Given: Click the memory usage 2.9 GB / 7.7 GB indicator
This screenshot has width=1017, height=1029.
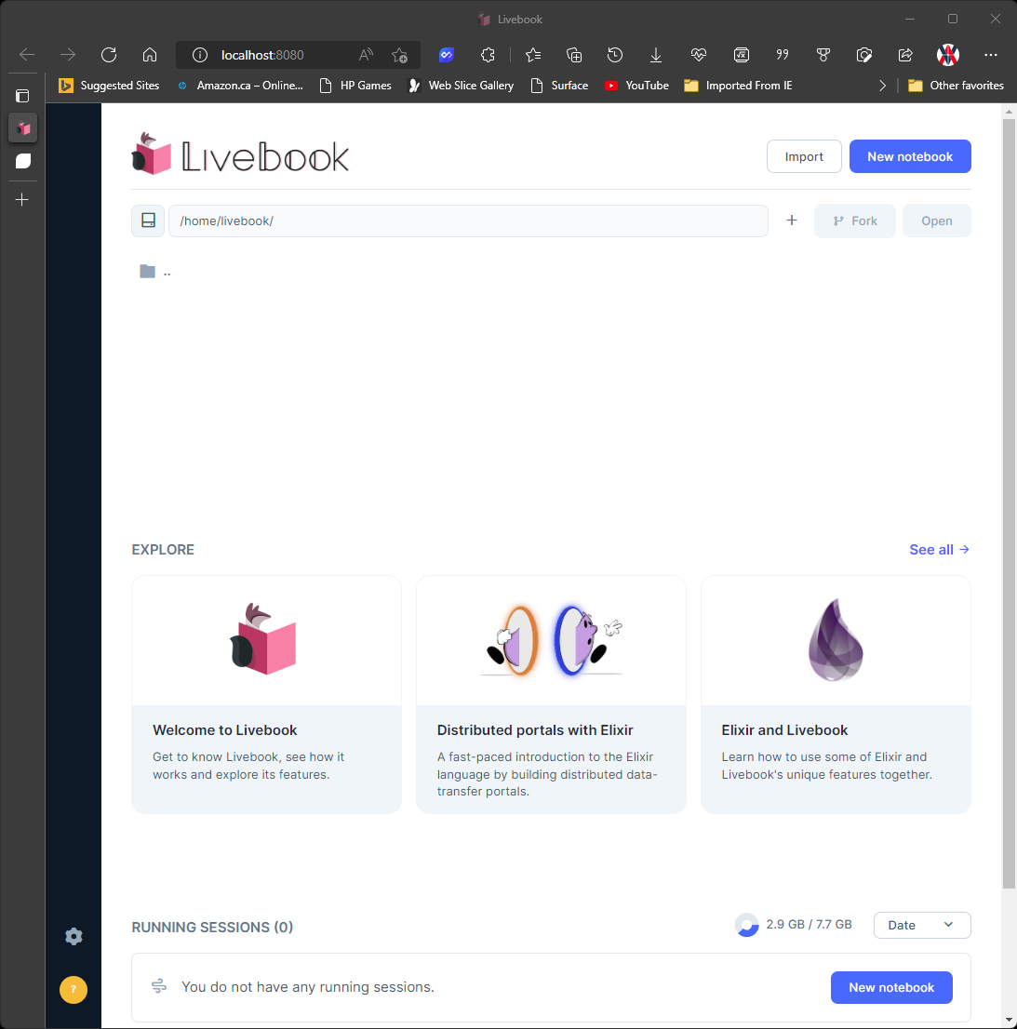Looking at the screenshot, I should pos(794,925).
